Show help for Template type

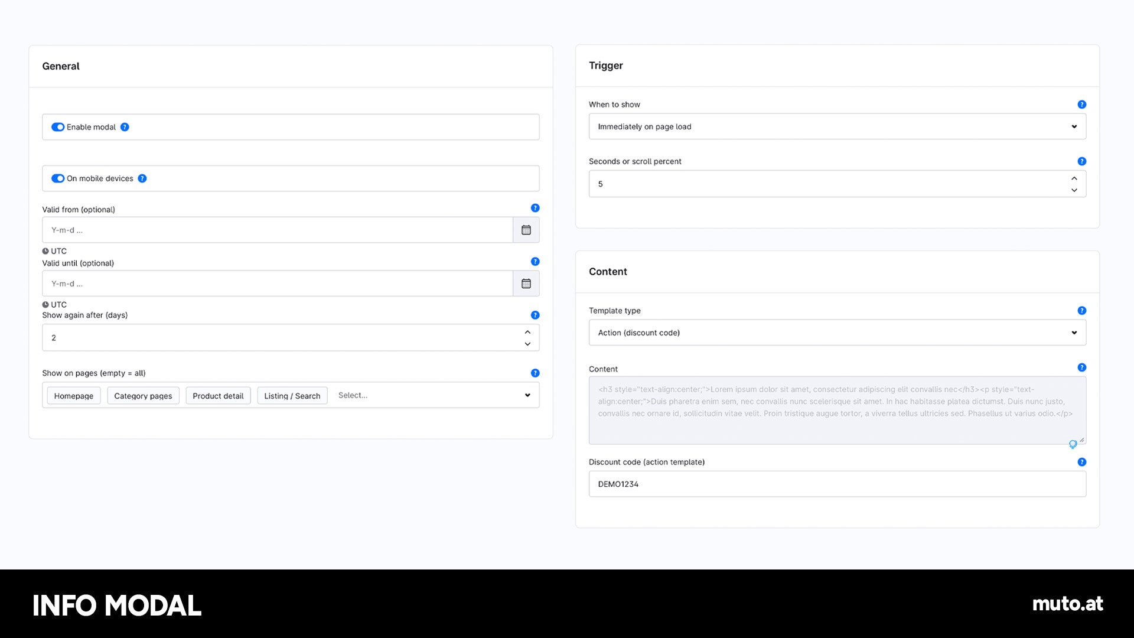point(1081,311)
